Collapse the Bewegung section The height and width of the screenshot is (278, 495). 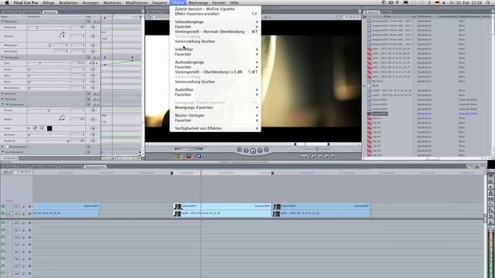3,22
